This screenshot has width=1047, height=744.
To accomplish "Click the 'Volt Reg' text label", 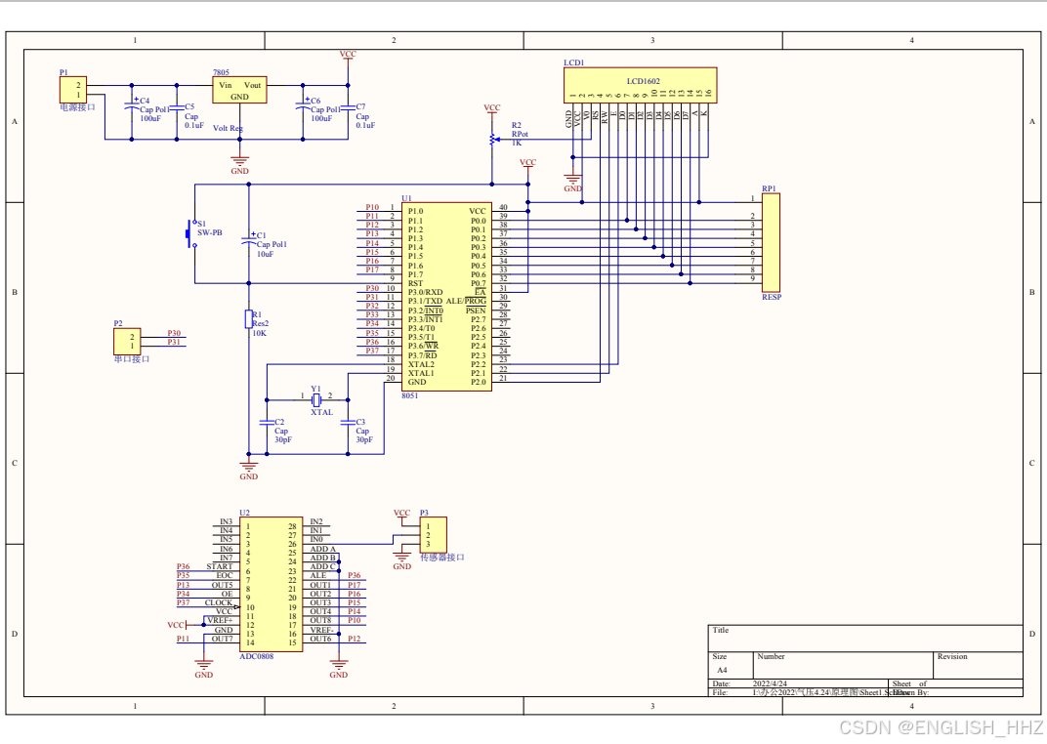I will 228,128.
